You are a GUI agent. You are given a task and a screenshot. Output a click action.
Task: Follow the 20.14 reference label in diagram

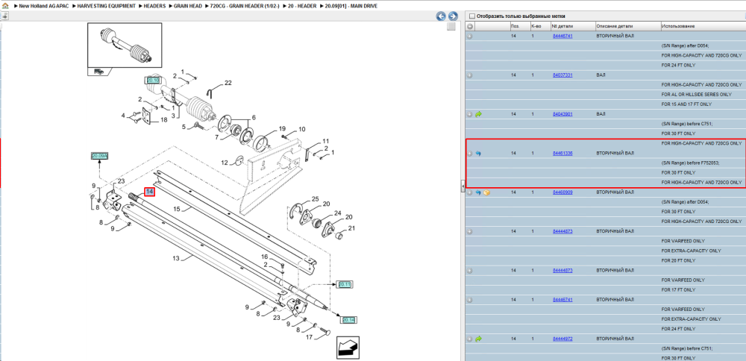point(348,320)
